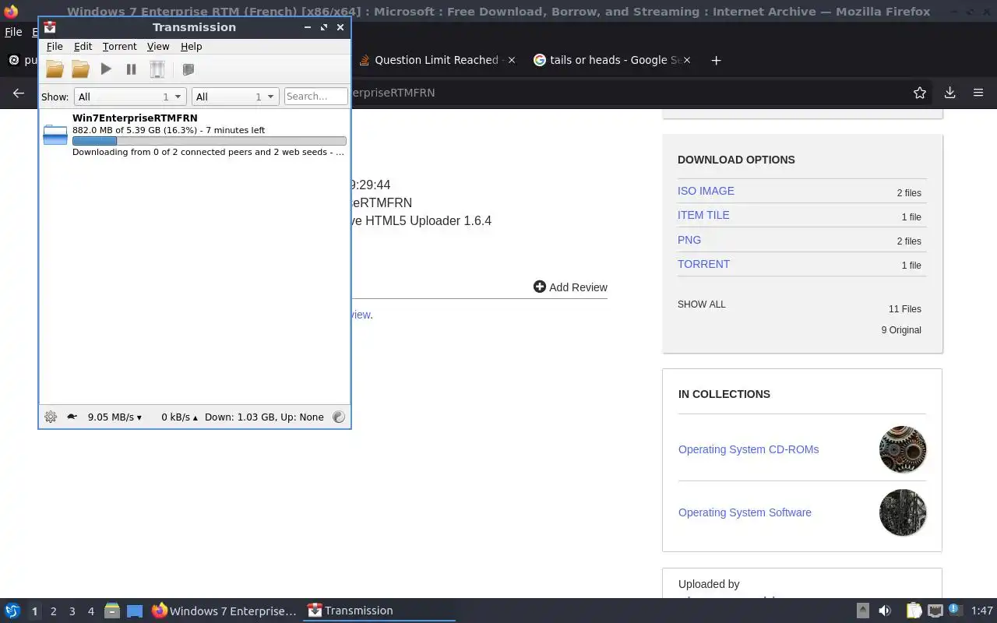The image size is (997, 623).
Task: Open the ISO IMAGE download option
Action: click(706, 191)
